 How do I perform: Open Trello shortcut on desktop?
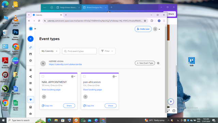pos(191,61)
